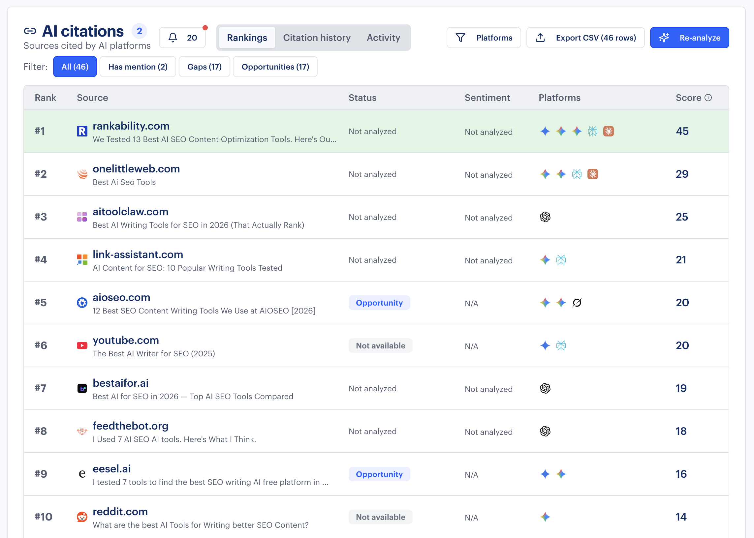Open the Opportunity status on aioseo.com row
Viewport: 754px width, 538px height.
point(379,302)
